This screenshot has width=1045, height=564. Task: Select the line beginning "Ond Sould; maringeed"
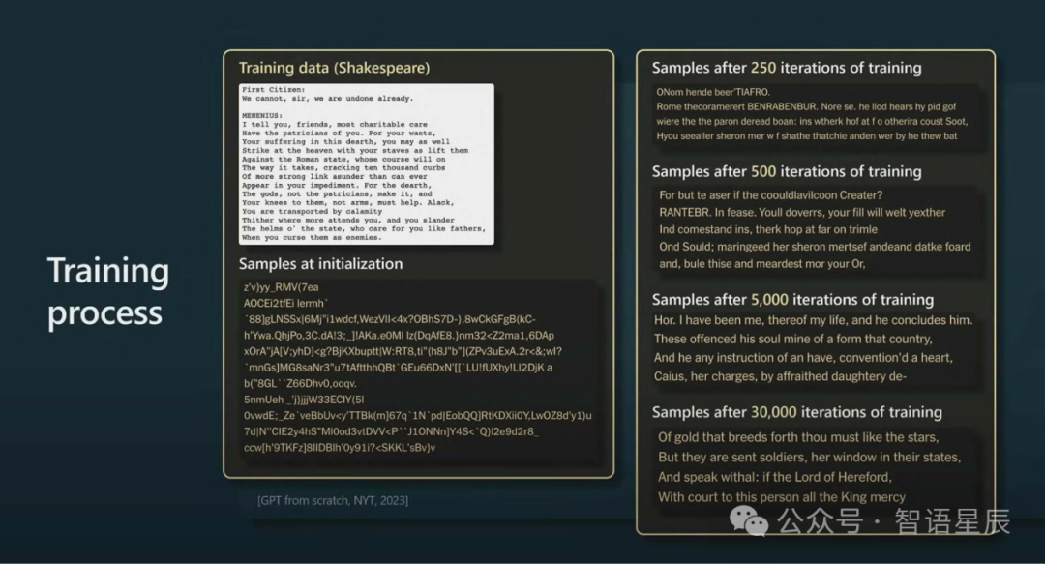[x=815, y=247]
